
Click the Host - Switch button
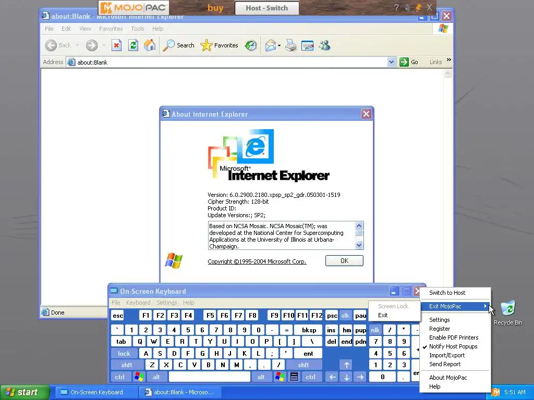(x=267, y=8)
